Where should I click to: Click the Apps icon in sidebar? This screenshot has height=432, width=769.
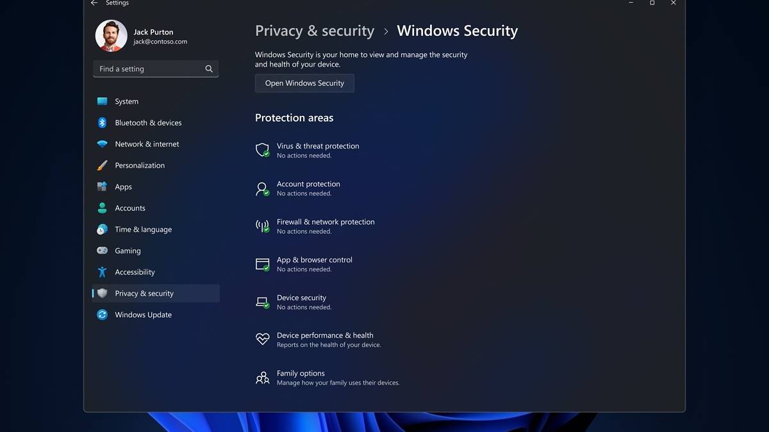pos(102,187)
